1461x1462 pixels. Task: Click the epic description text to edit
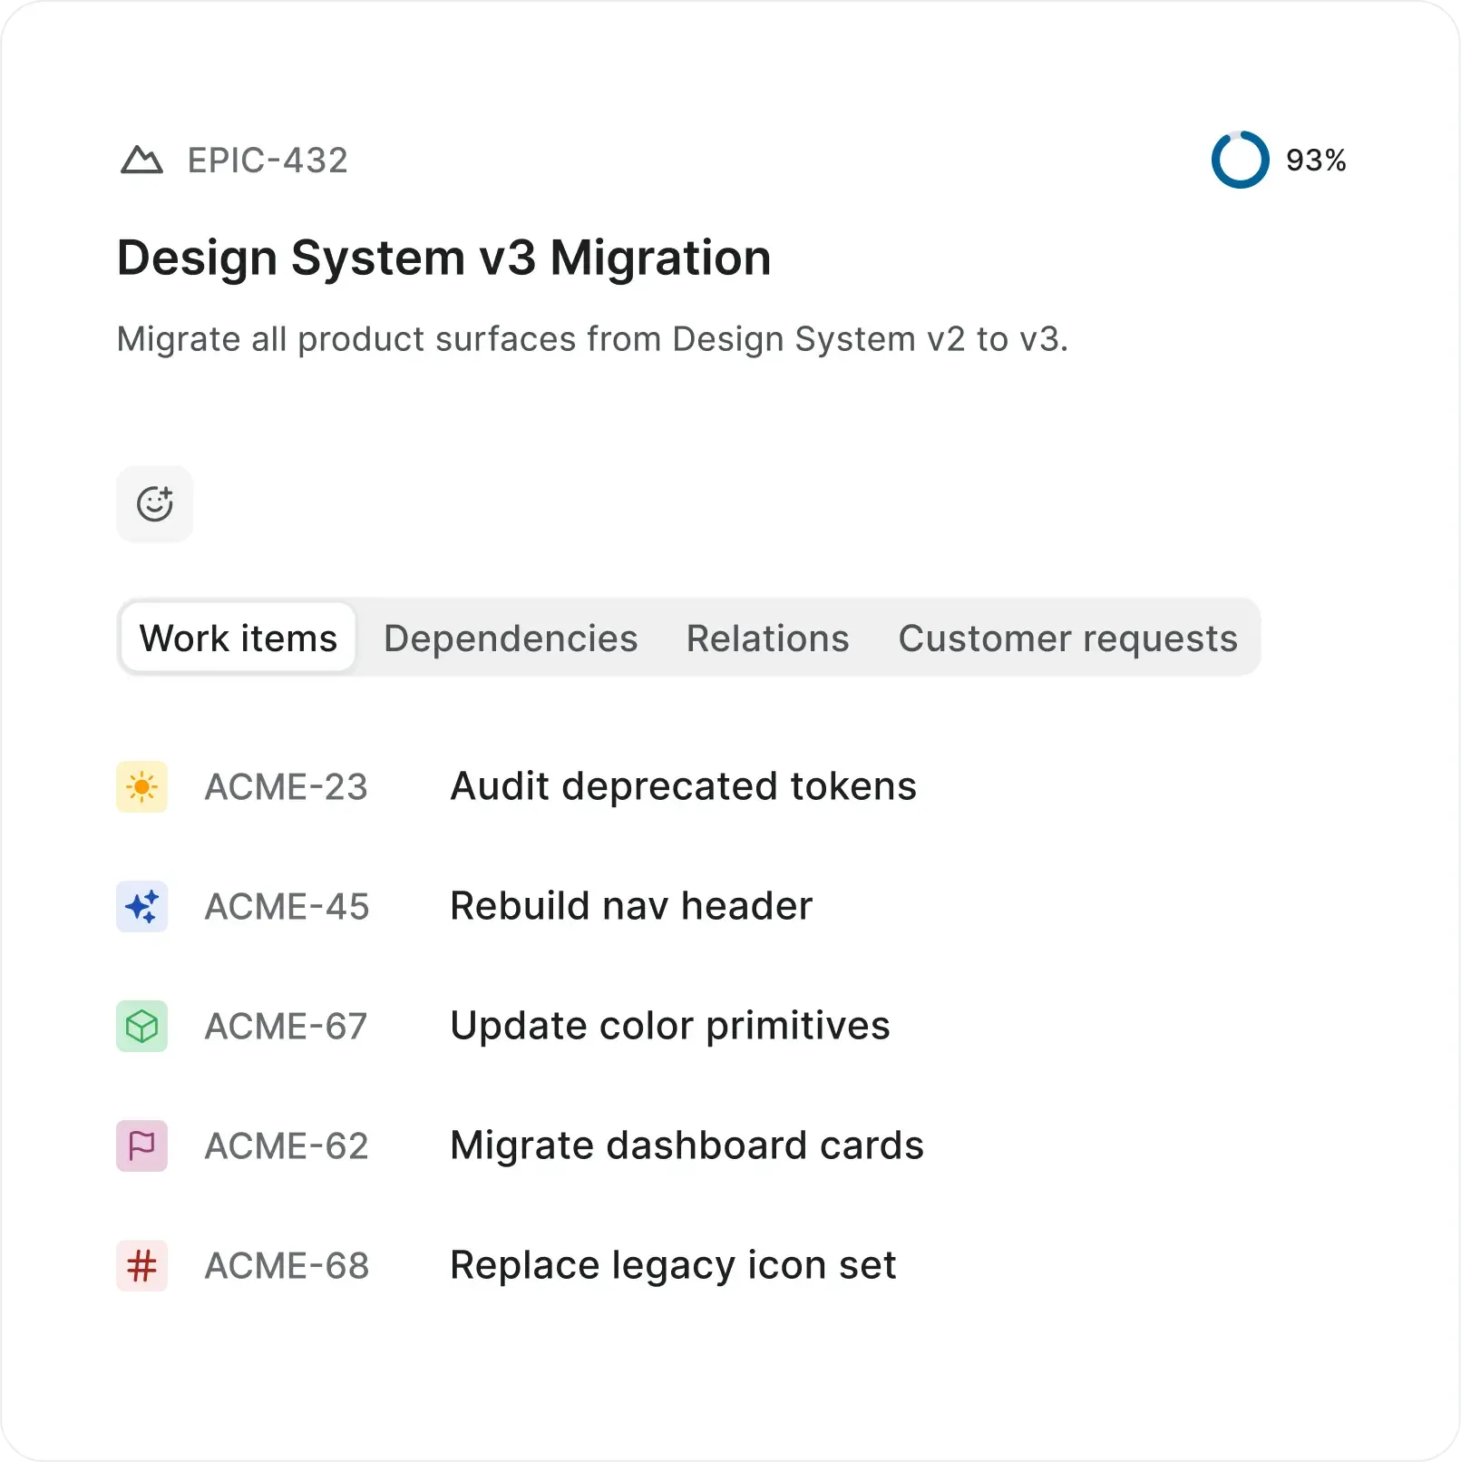[593, 339]
